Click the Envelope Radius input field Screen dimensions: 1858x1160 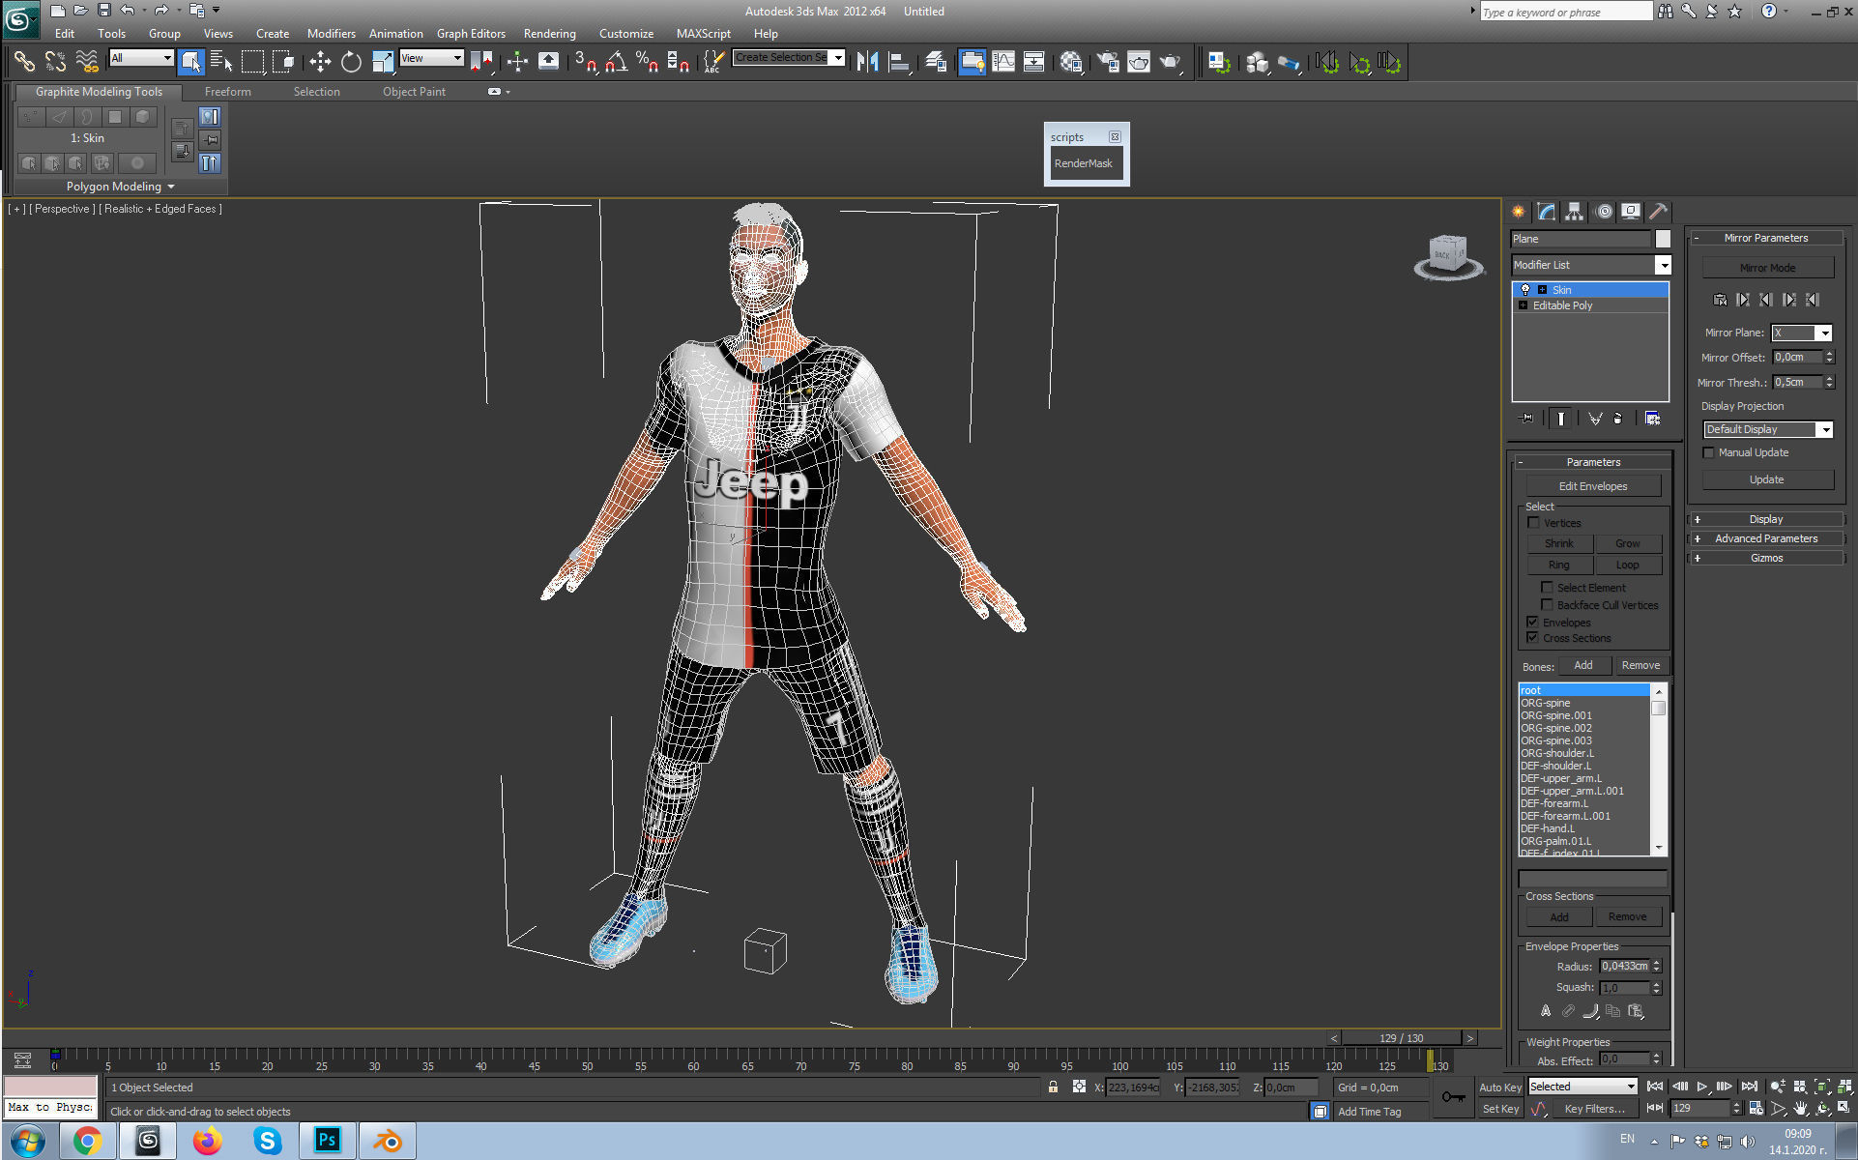[1624, 966]
